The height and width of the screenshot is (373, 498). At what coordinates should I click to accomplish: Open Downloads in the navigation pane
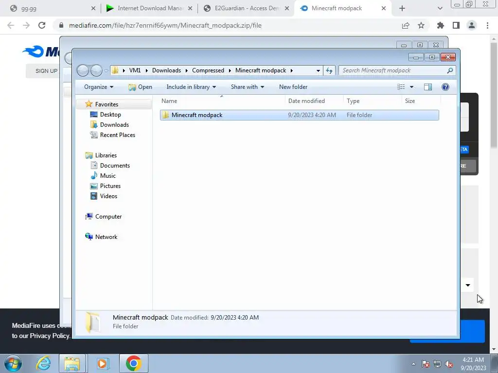(x=114, y=125)
